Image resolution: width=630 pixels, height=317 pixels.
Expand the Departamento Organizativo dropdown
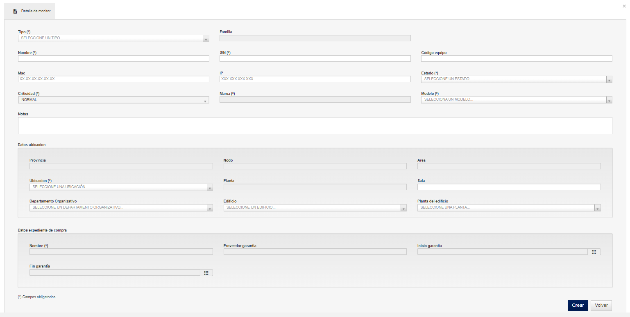coord(121,208)
